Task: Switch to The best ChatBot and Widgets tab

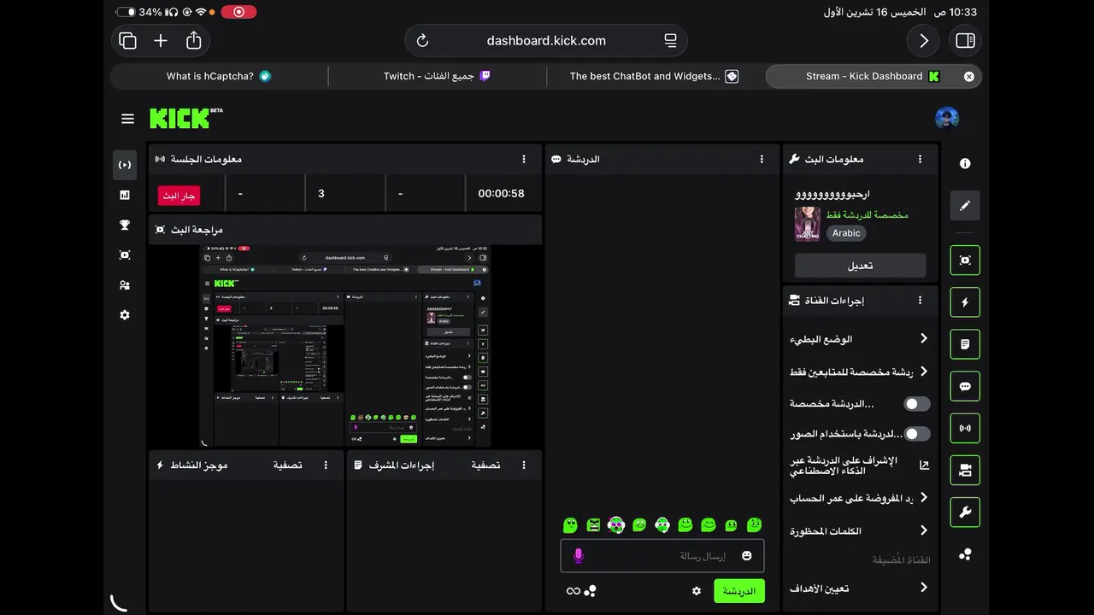Action: pos(655,76)
